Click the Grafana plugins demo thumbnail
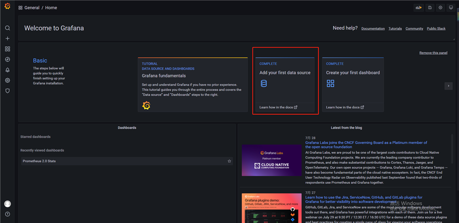This screenshot has width=459, height=223. click(272, 208)
